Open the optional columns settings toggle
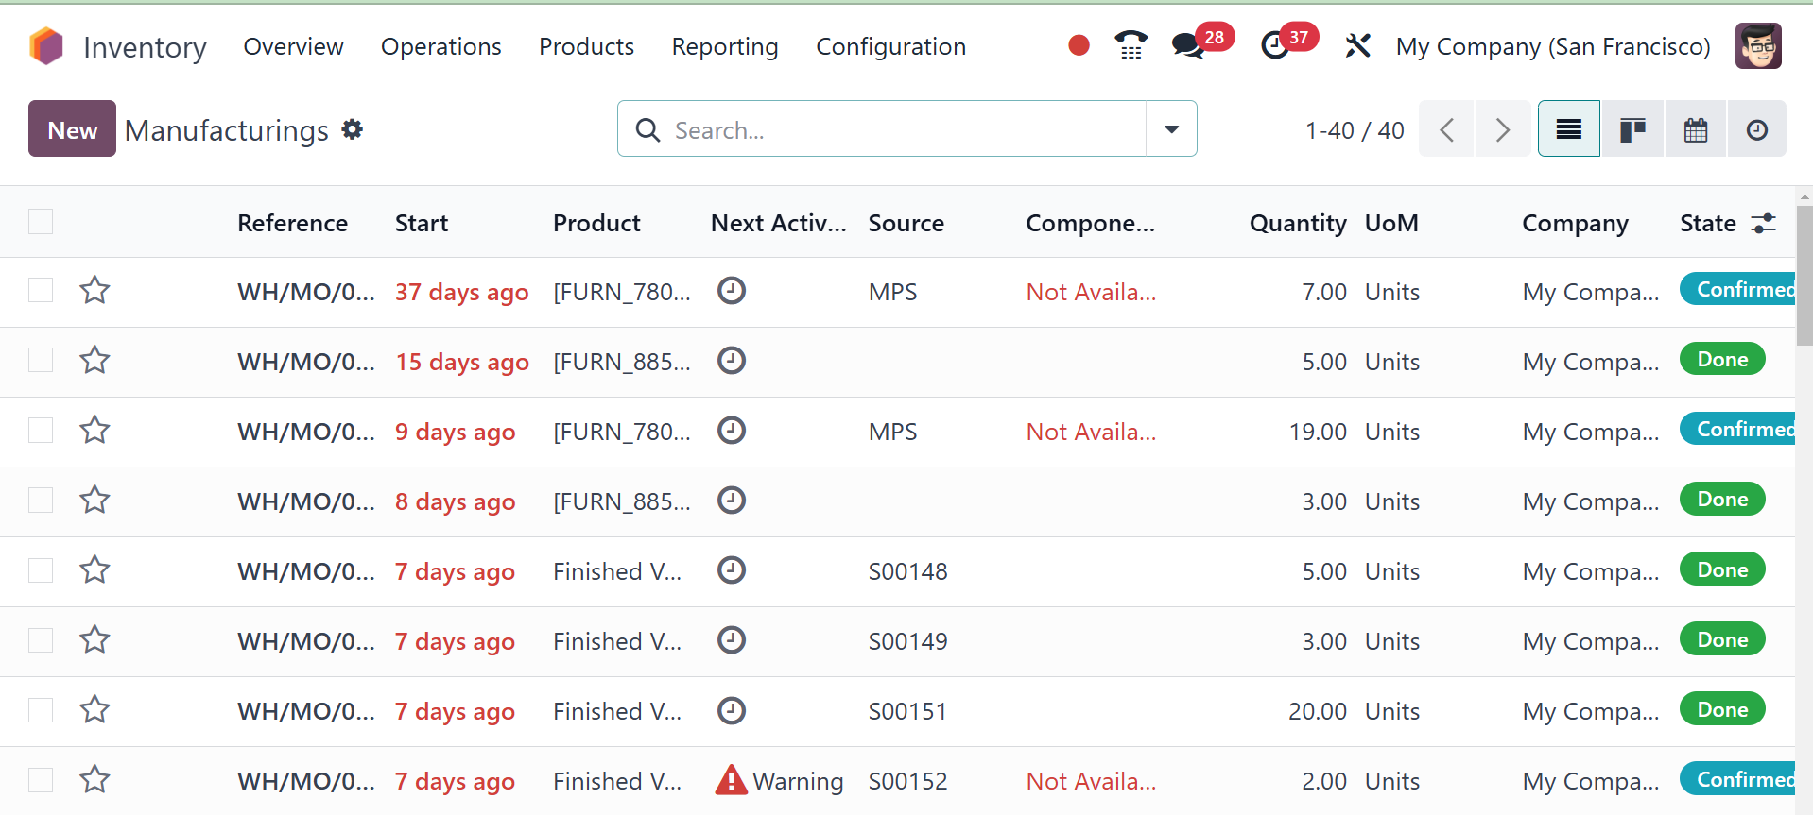This screenshot has width=1813, height=815. point(1763,223)
